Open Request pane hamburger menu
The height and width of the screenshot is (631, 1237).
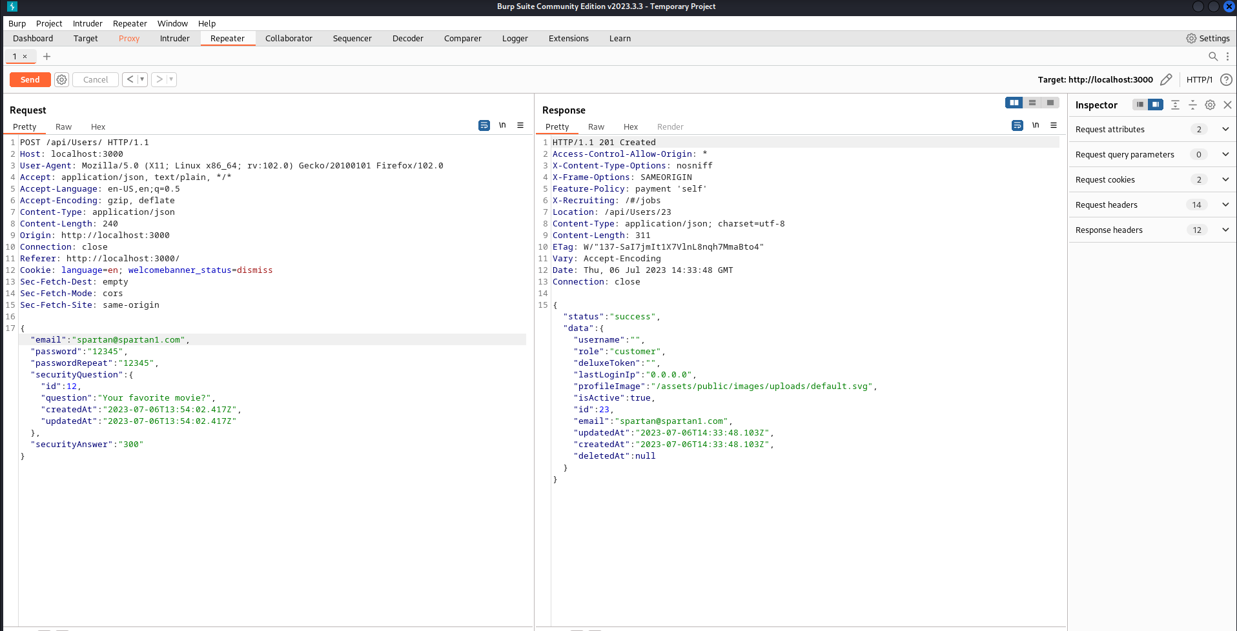(x=520, y=125)
